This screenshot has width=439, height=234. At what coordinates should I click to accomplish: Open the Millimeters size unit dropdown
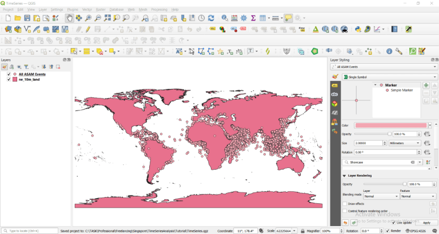pos(404,143)
